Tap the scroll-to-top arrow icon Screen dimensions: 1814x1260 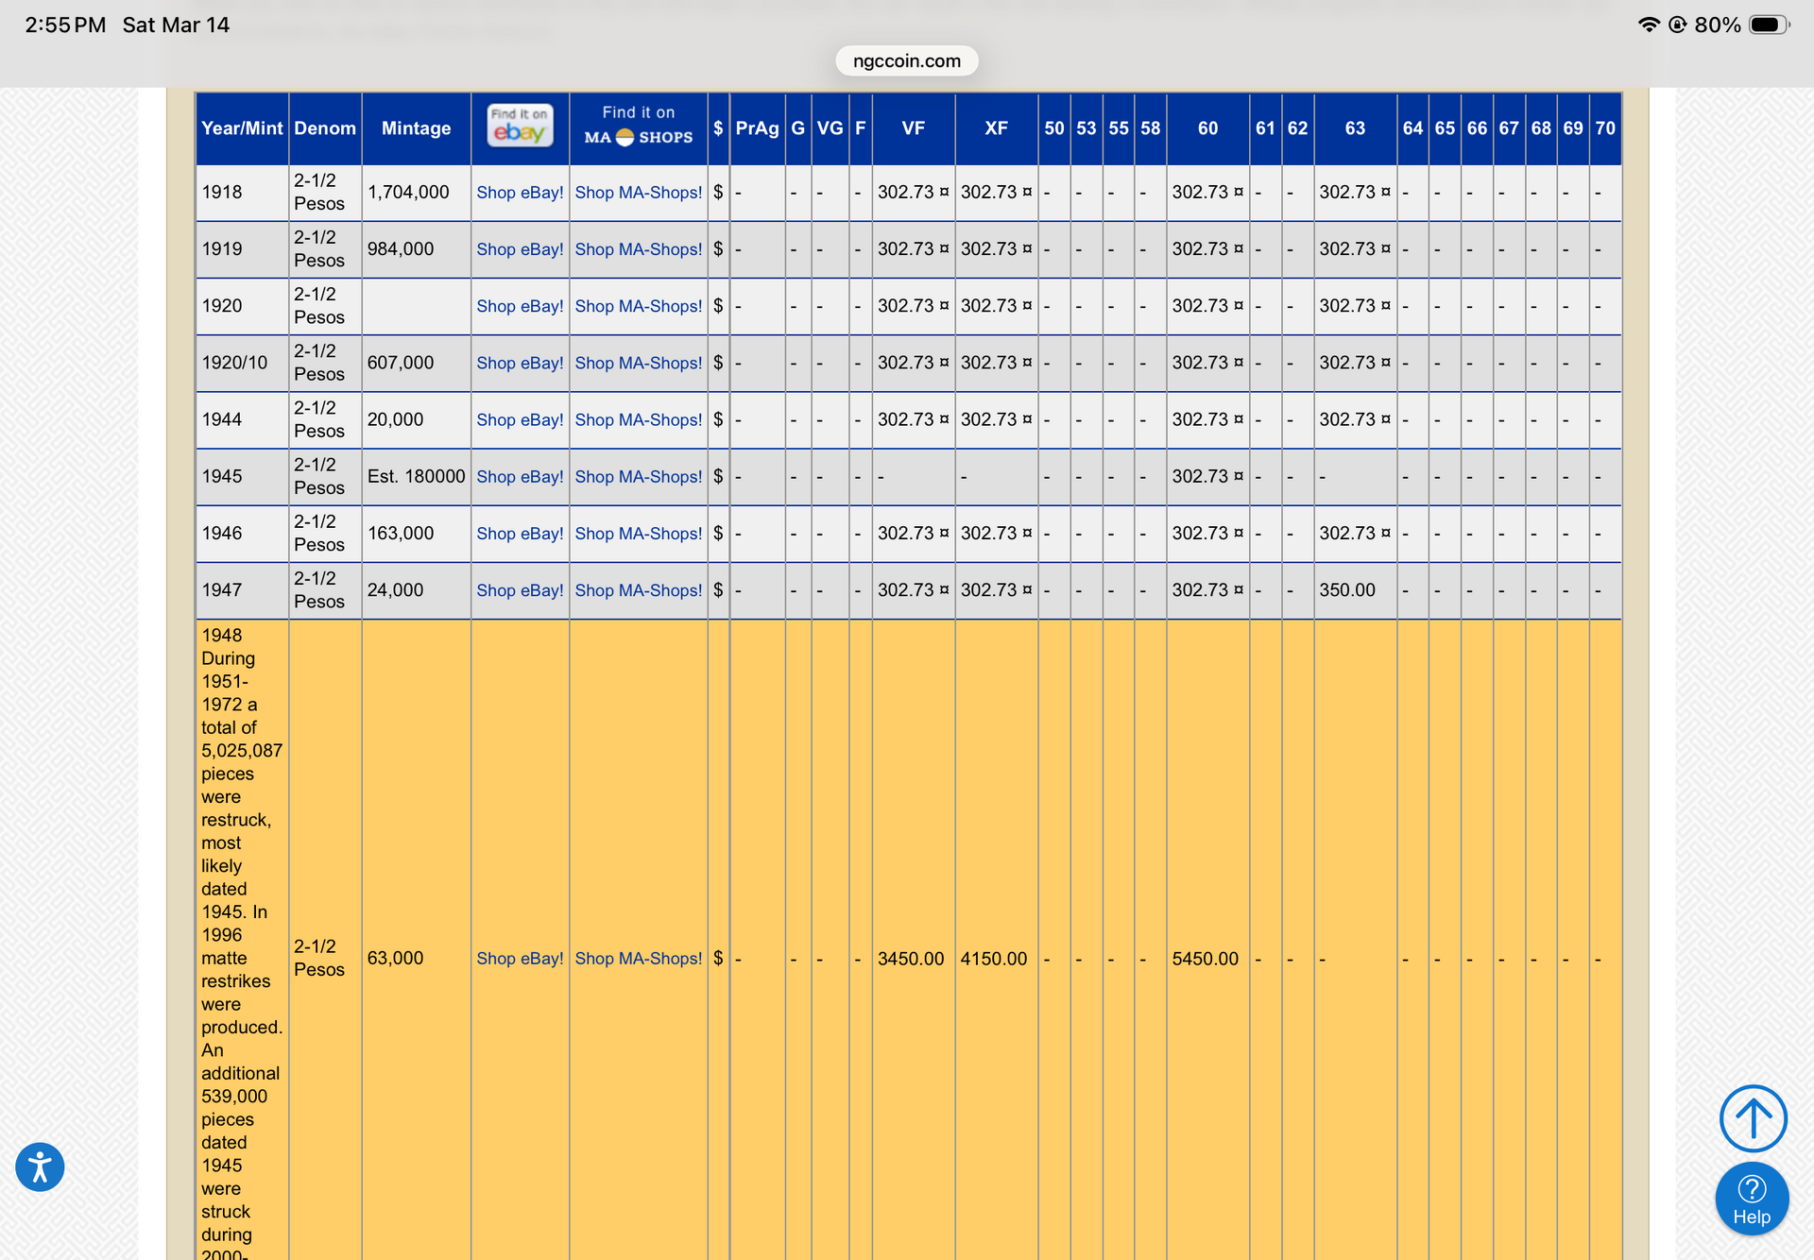pyautogui.click(x=1753, y=1118)
